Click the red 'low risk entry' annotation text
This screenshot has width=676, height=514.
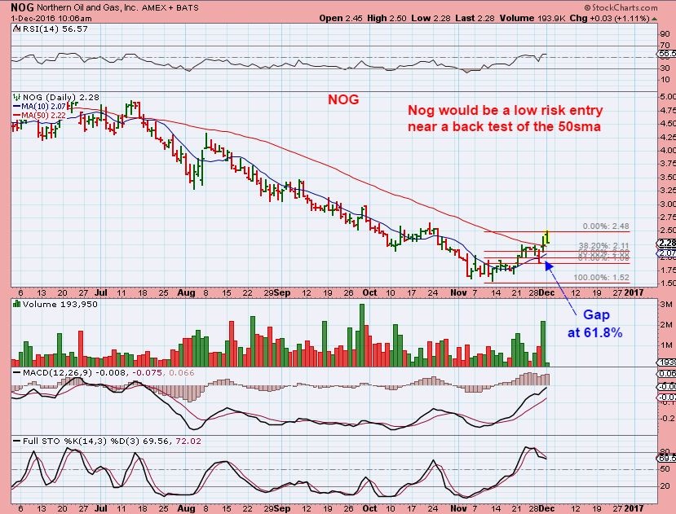(505, 120)
